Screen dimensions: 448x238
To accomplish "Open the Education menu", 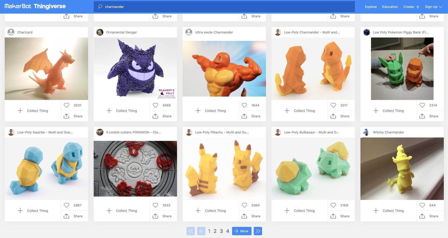I will pos(390,7).
